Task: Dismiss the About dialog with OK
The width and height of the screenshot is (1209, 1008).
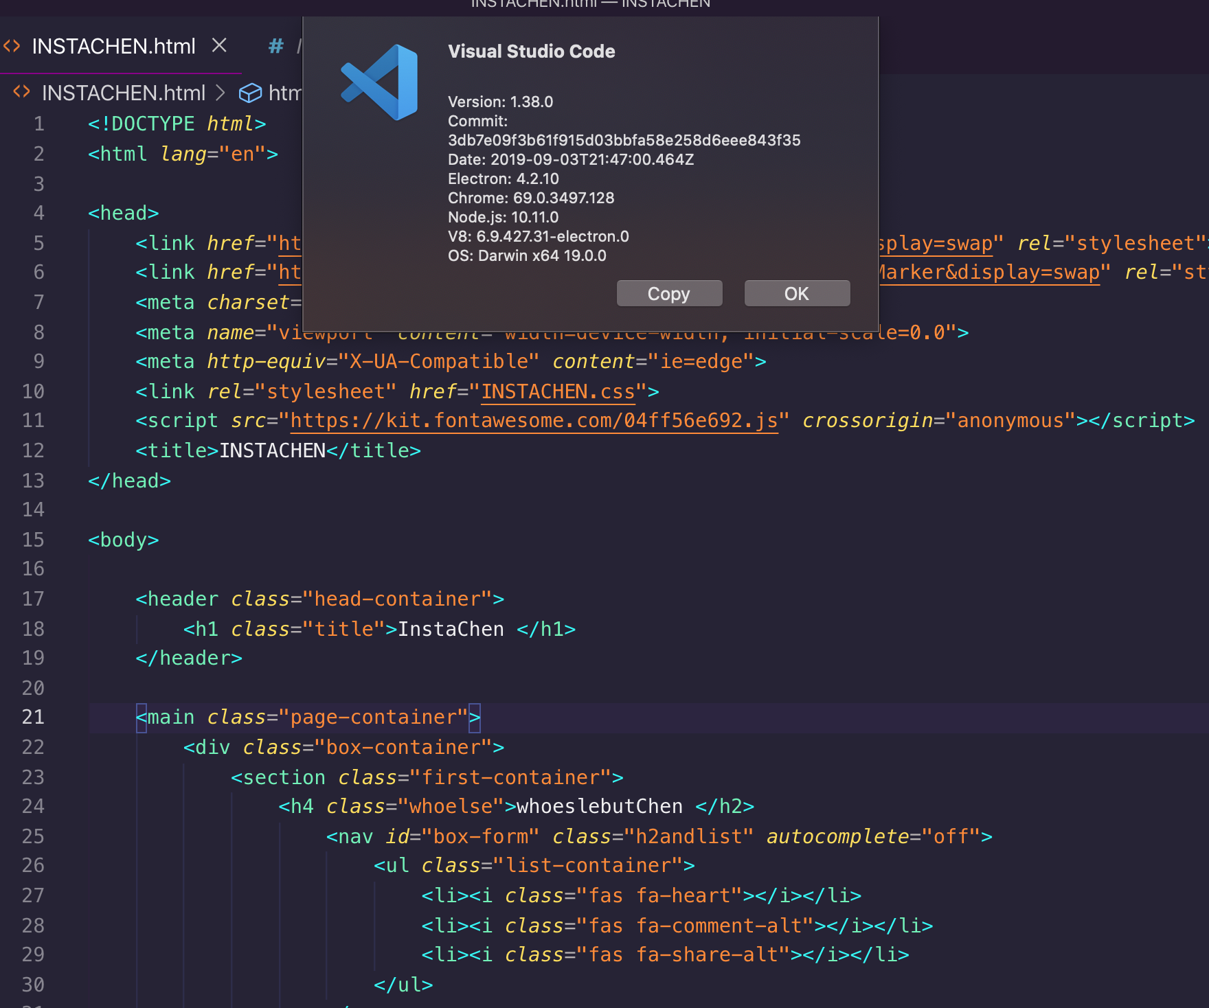Action: (797, 293)
